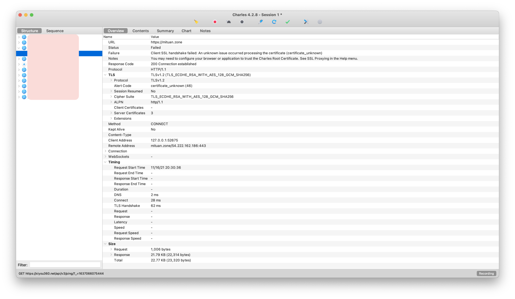The width and height of the screenshot is (515, 299).
Task: Validate the response with the green checkmark icon
Action: click(x=288, y=22)
